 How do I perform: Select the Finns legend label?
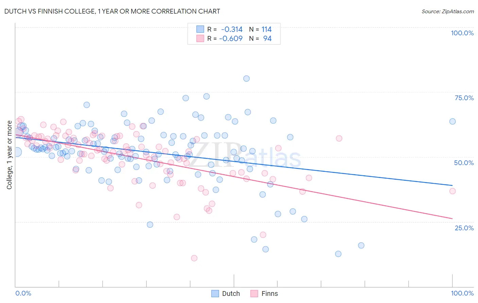pyautogui.click(x=270, y=293)
